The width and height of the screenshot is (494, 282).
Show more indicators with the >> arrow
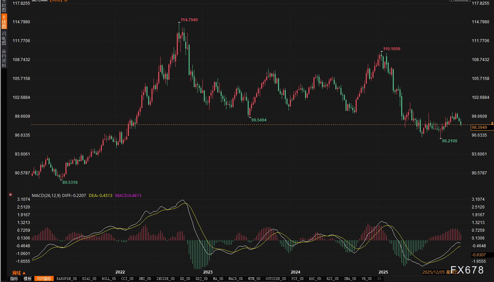click(379, 279)
